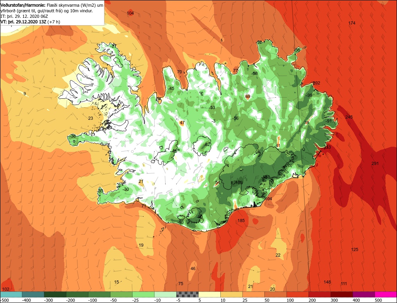This screenshot has height=303, width=397.
Task: Select the value 69 in the northeast highlands
Action: click(248, 96)
